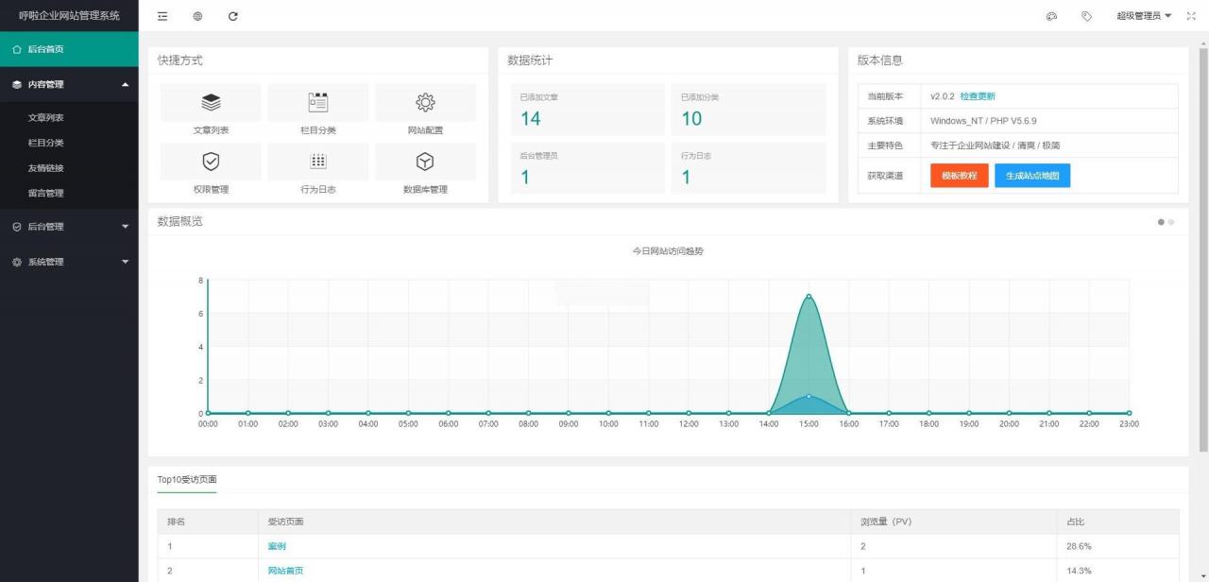This screenshot has height=582, width=1209.
Task: Click the 今日网站访问趋势 chart title
Action: pyautogui.click(x=668, y=250)
